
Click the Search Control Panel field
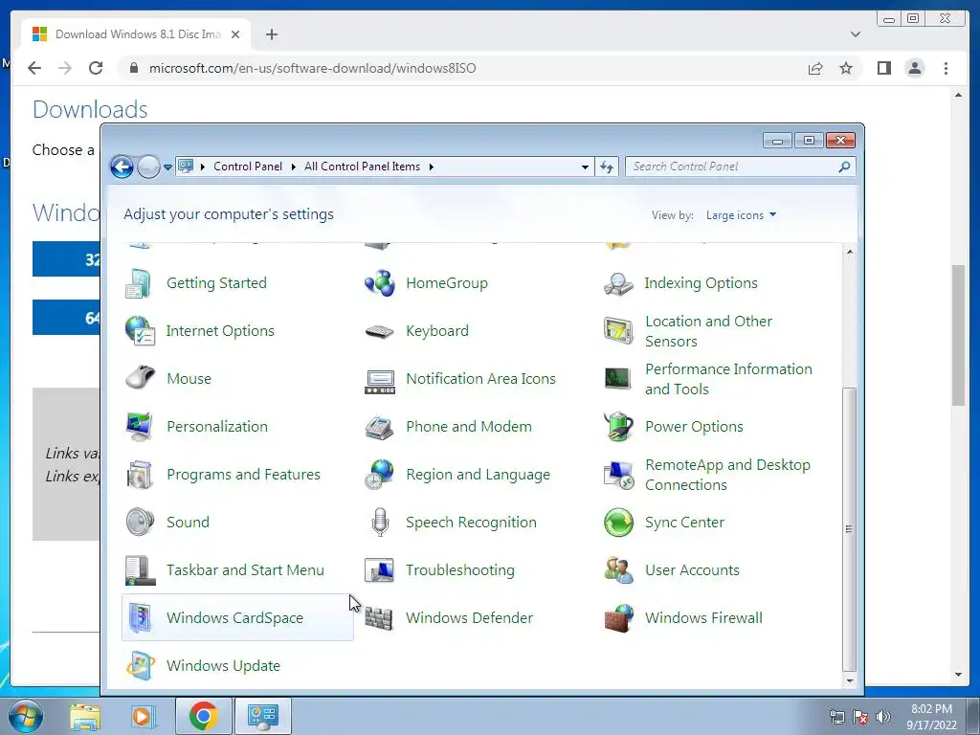[x=740, y=167]
